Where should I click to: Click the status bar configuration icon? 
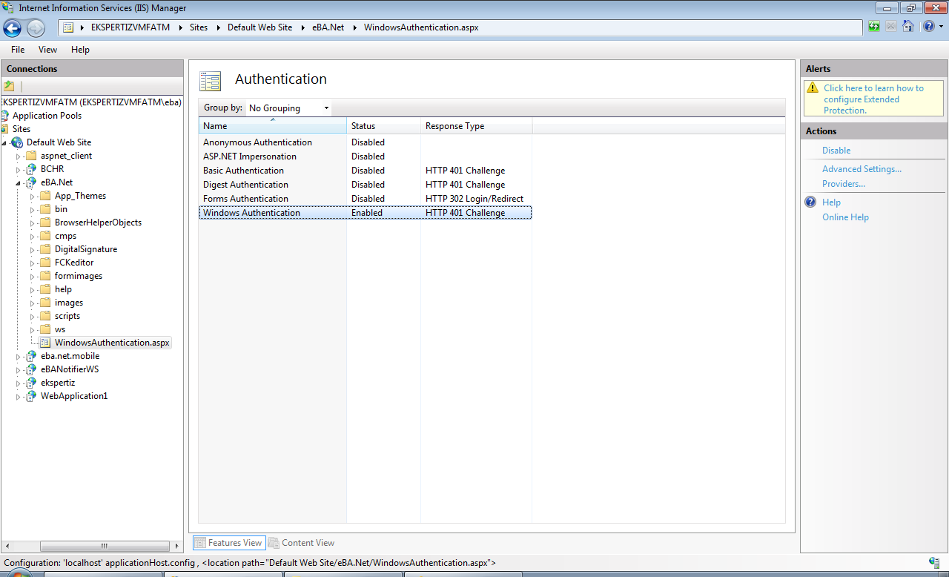pos(934,563)
